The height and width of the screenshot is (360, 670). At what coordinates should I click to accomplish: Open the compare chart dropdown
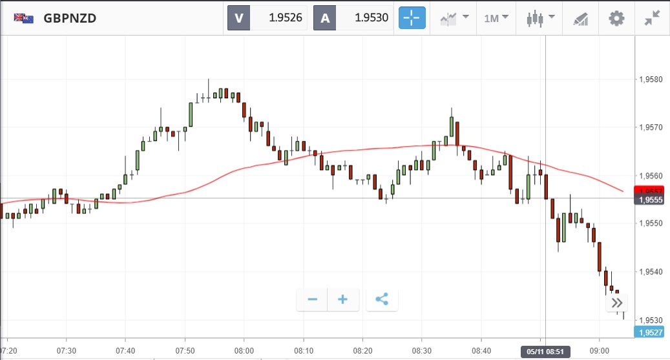[454, 18]
